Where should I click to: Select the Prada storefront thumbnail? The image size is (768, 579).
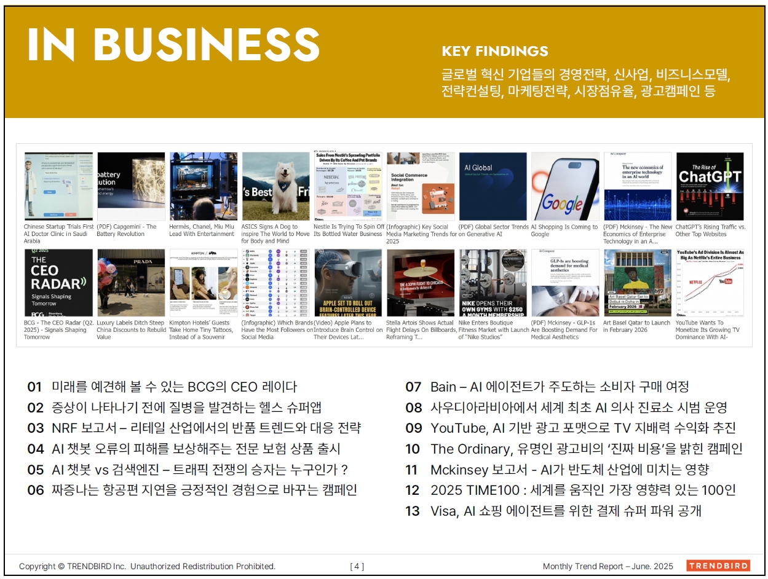click(131, 283)
